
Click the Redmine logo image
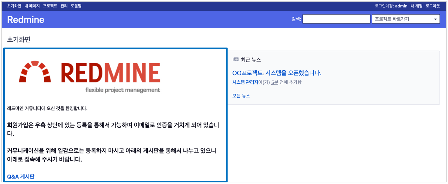(90, 77)
